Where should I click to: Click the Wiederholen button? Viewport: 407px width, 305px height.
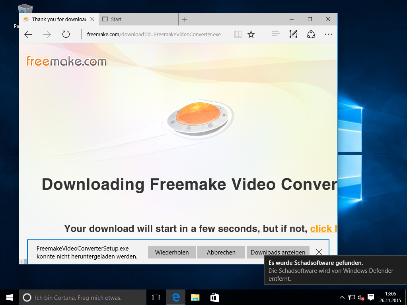coord(172,253)
